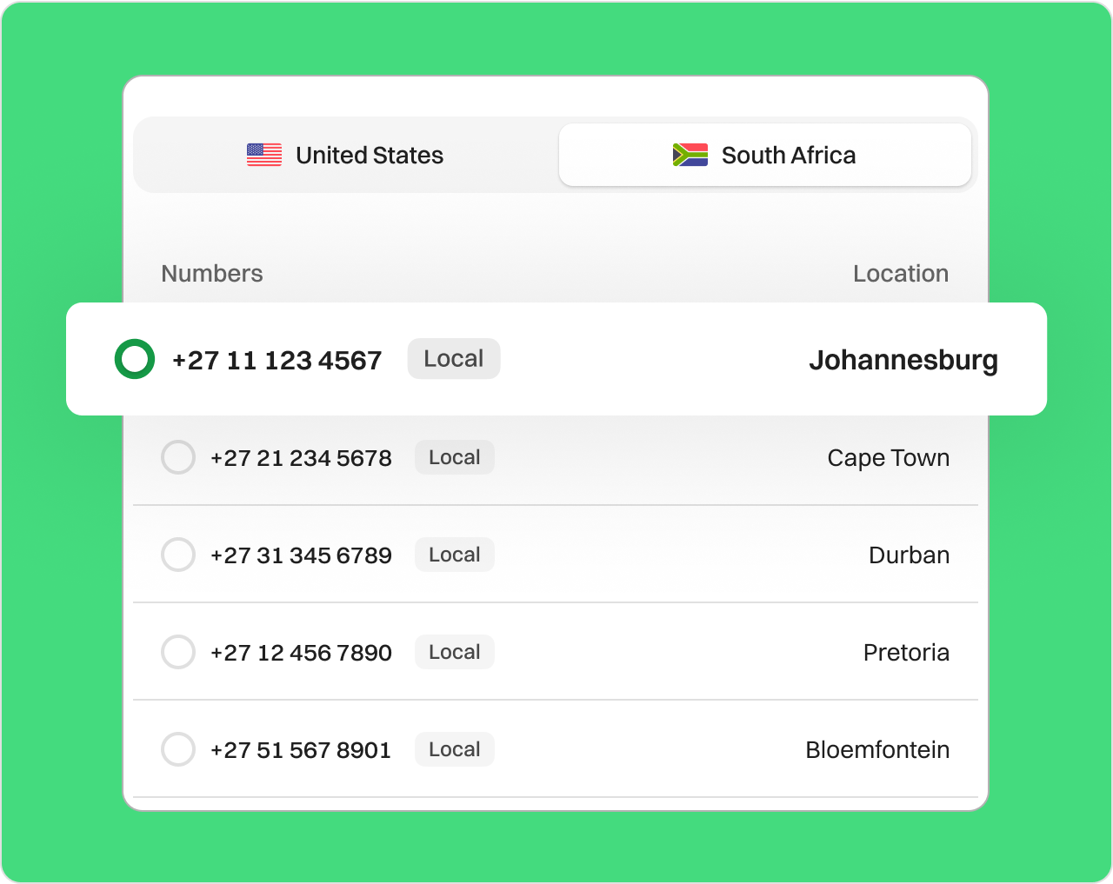This screenshot has height=884, width=1113.
Task: Choose the +27 21 234 5678 radio button
Action: click(178, 457)
